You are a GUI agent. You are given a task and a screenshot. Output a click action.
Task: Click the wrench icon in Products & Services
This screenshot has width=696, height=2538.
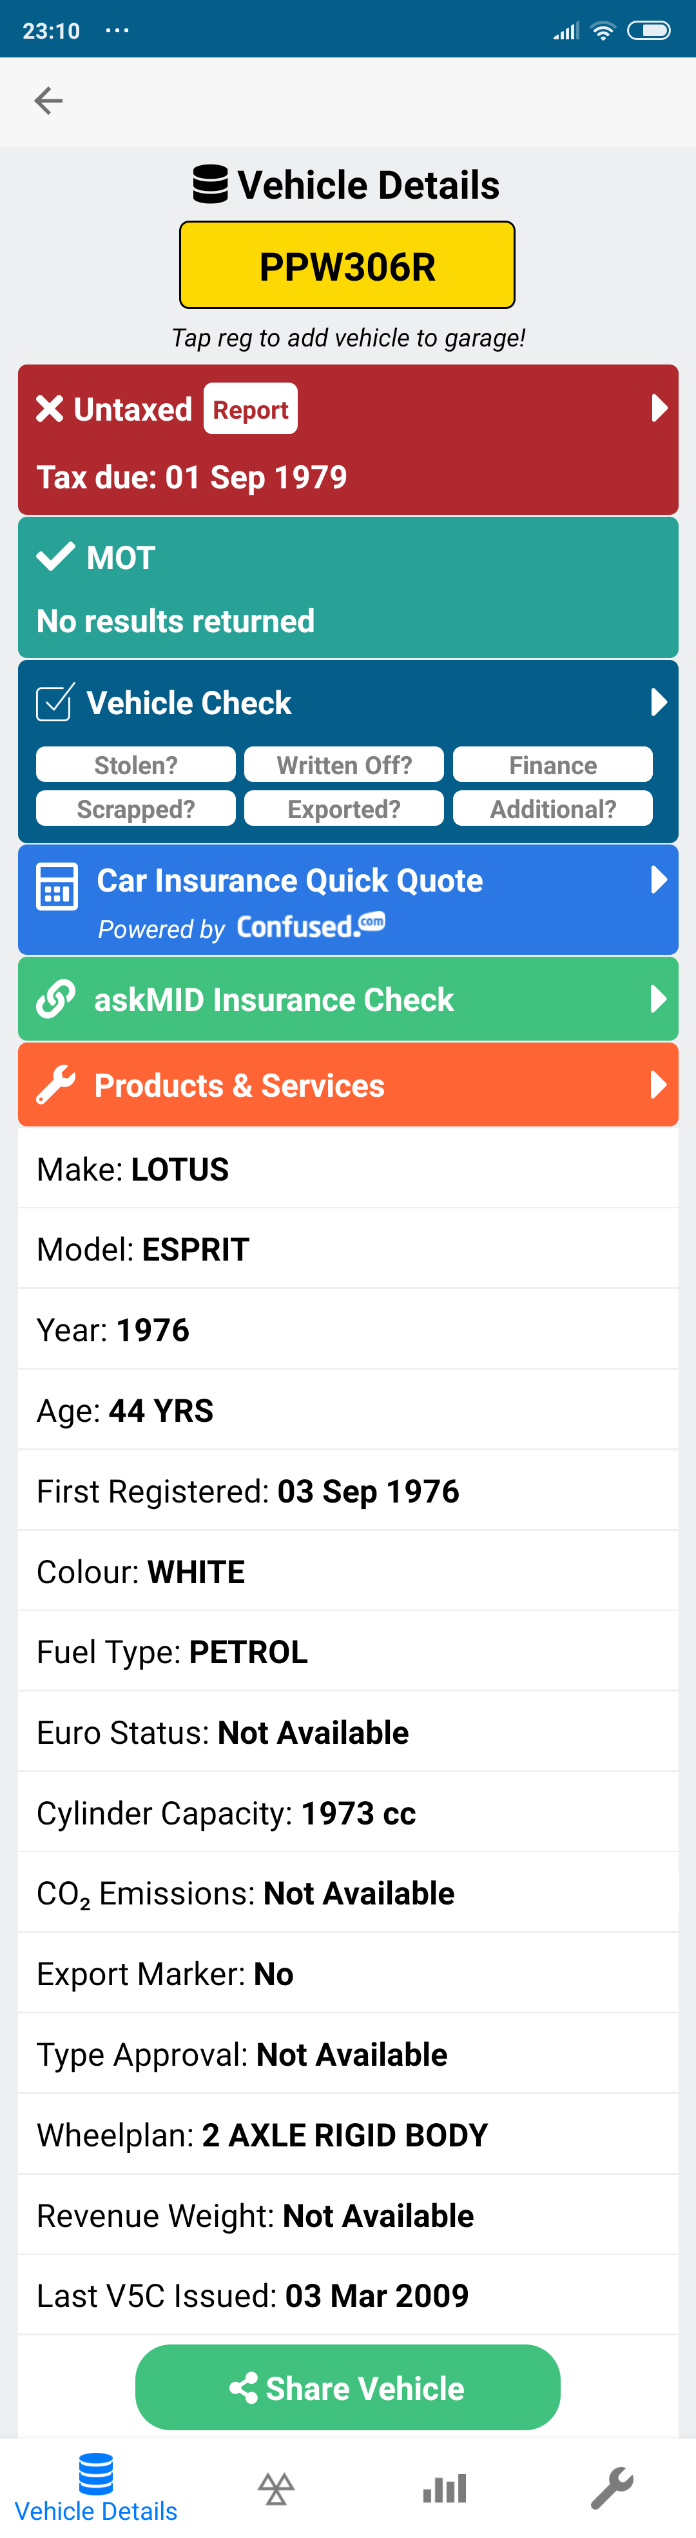(x=56, y=1084)
